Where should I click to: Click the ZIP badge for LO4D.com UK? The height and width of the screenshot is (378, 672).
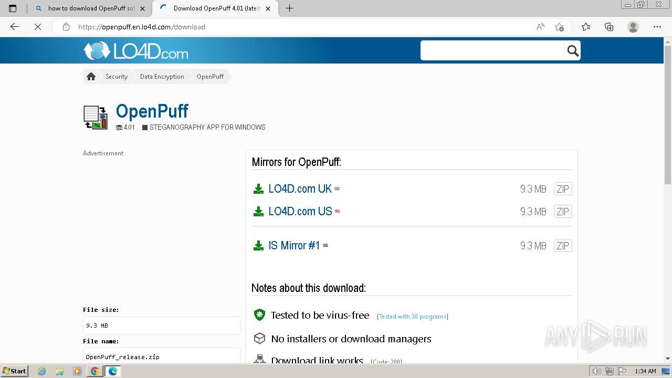click(x=563, y=189)
